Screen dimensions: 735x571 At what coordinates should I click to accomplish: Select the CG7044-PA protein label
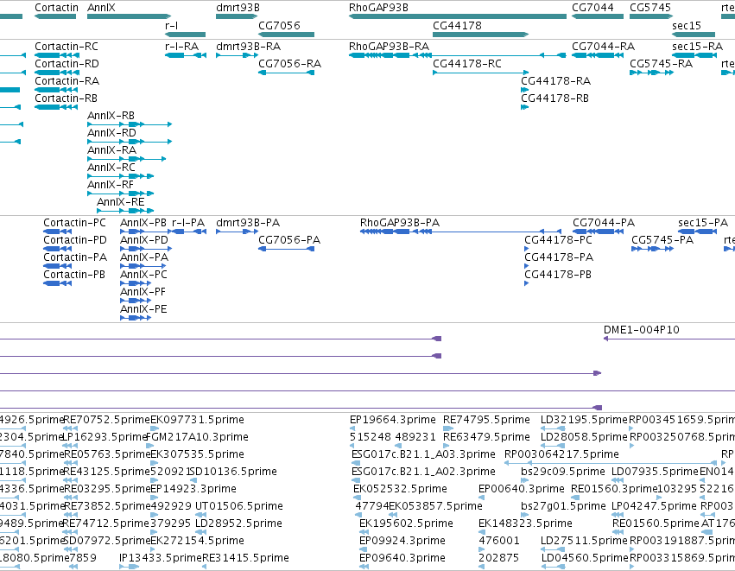(604, 223)
